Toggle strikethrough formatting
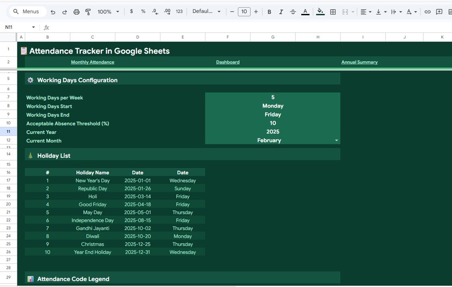This screenshot has height=287, width=452. (x=293, y=12)
